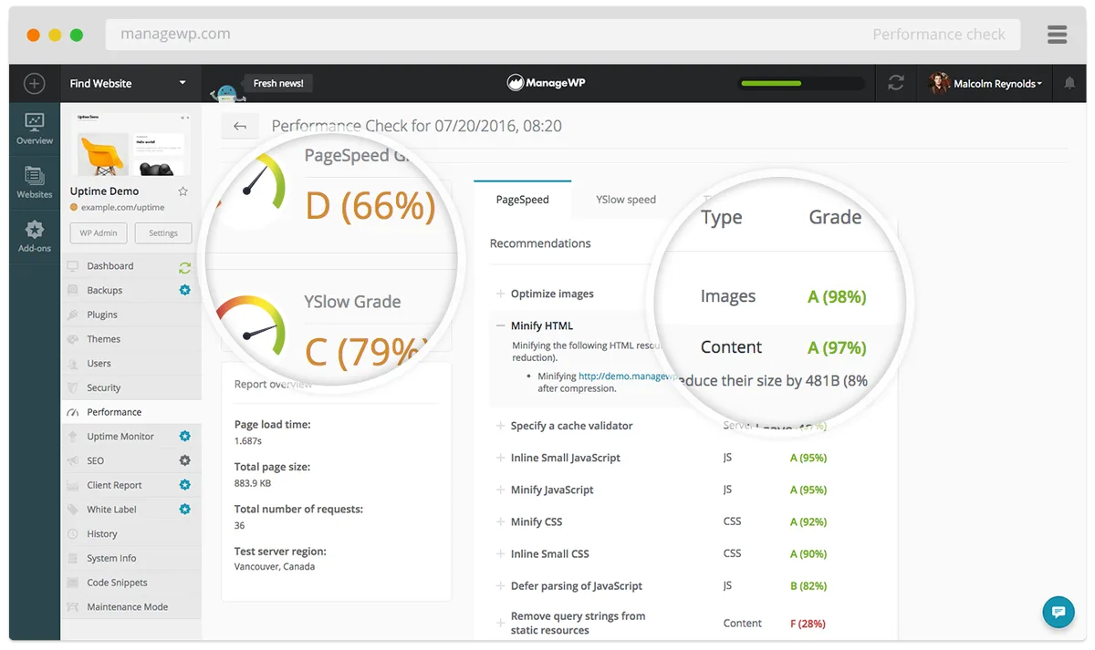Follow the demo.managewp link under Minify HTML
The width and height of the screenshot is (1095, 650).
coord(628,376)
